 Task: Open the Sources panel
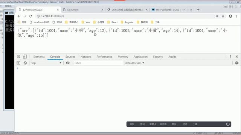pyautogui.click(x=70, y=57)
